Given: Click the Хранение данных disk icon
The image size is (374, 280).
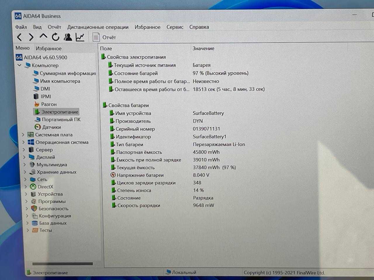Looking at the screenshot, I should (x=33, y=172).
